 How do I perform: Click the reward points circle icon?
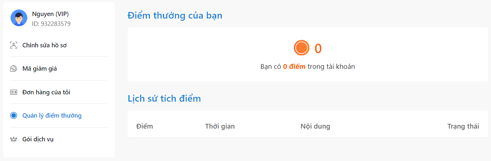[x=14, y=115]
